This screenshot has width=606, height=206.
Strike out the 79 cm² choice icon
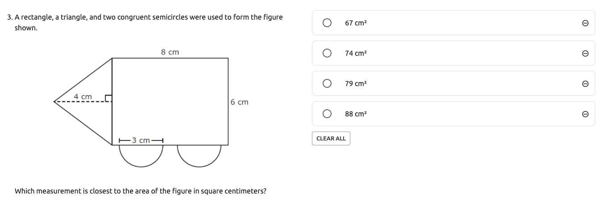pyautogui.click(x=585, y=84)
